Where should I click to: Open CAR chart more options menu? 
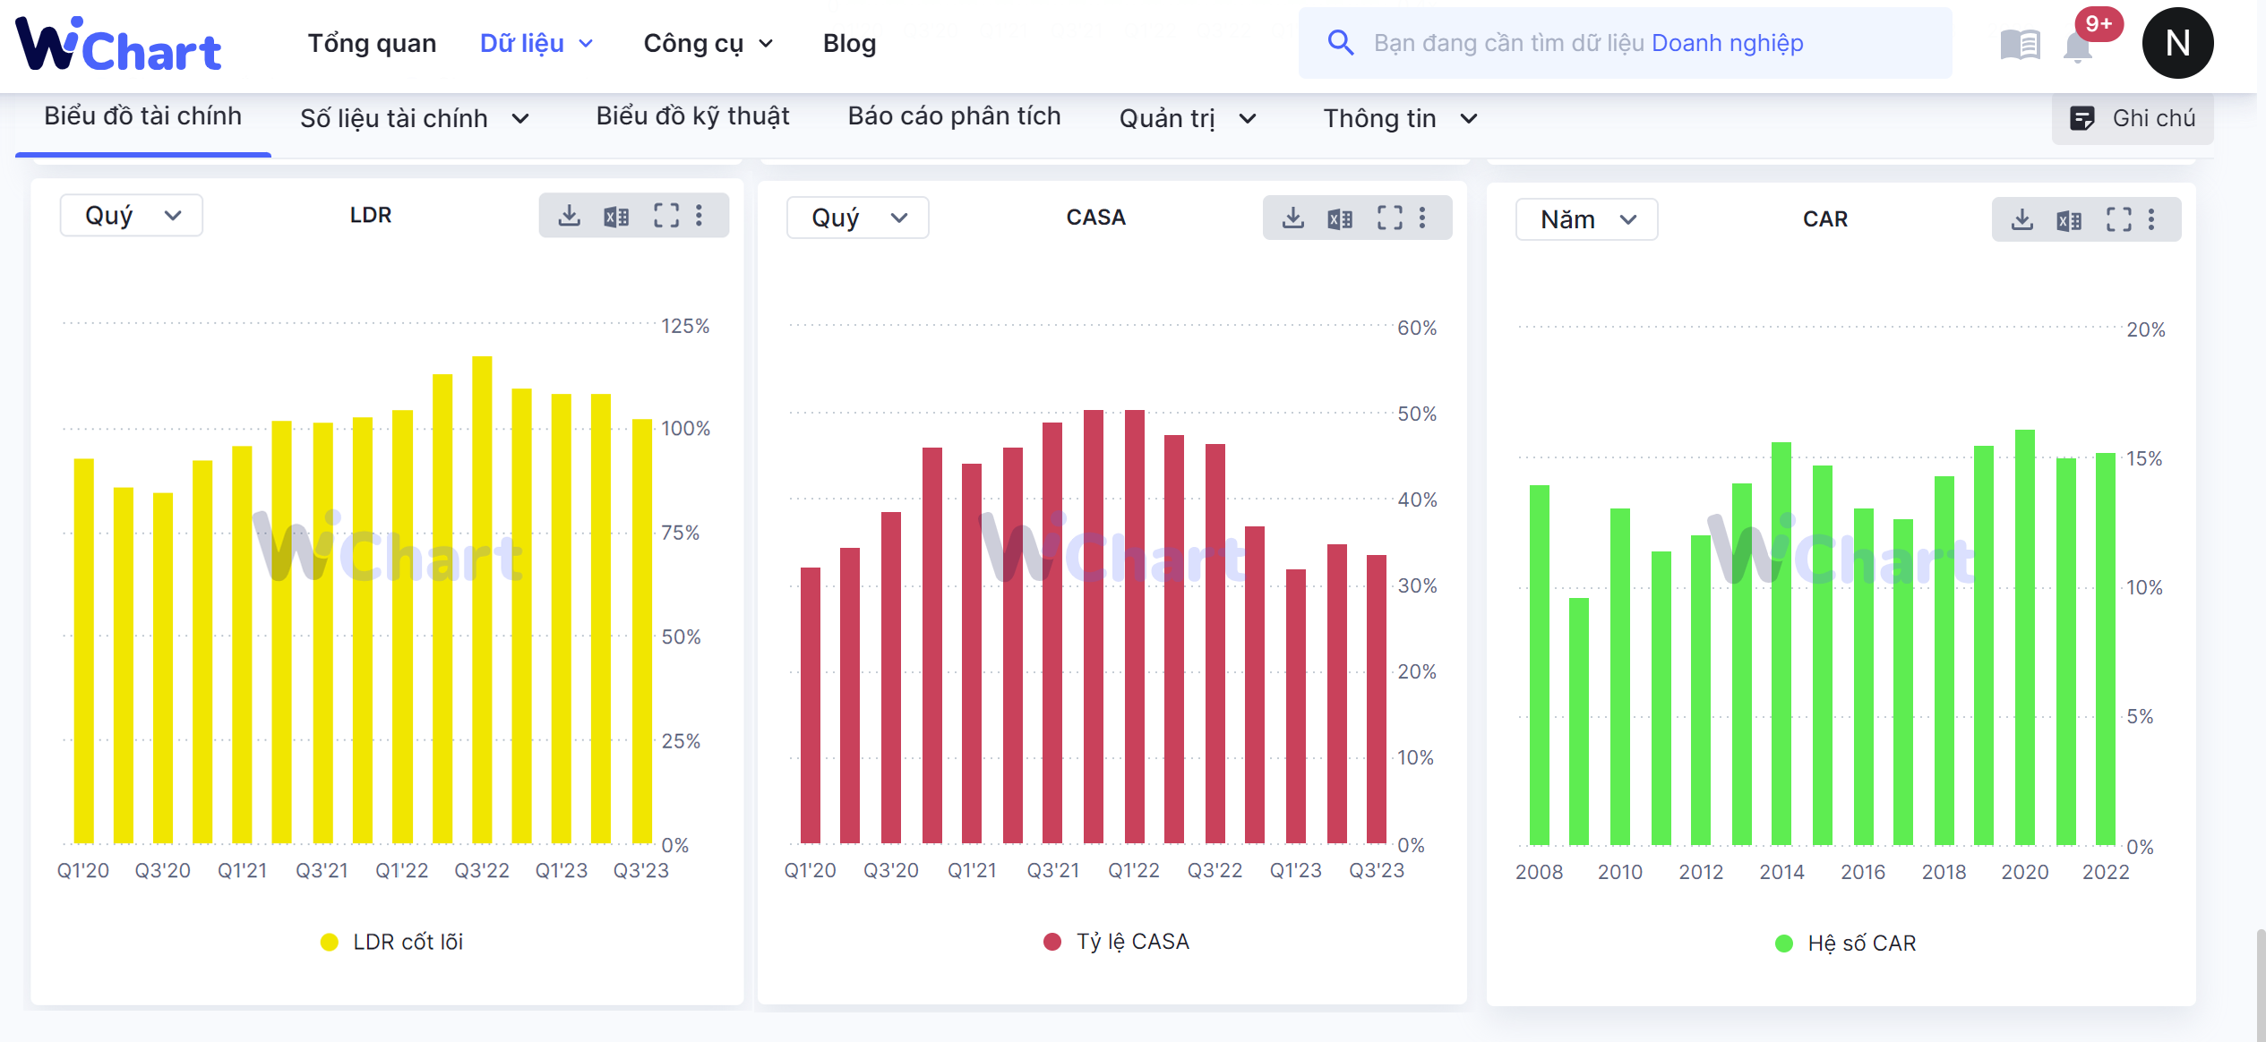click(x=2151, y=219)
